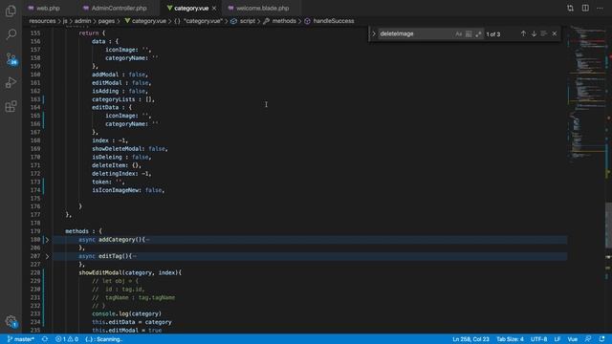This screenshot has height=344, width=612.
Task: Click line number 163
Action: pyautogui.click(x=35, y=99)
